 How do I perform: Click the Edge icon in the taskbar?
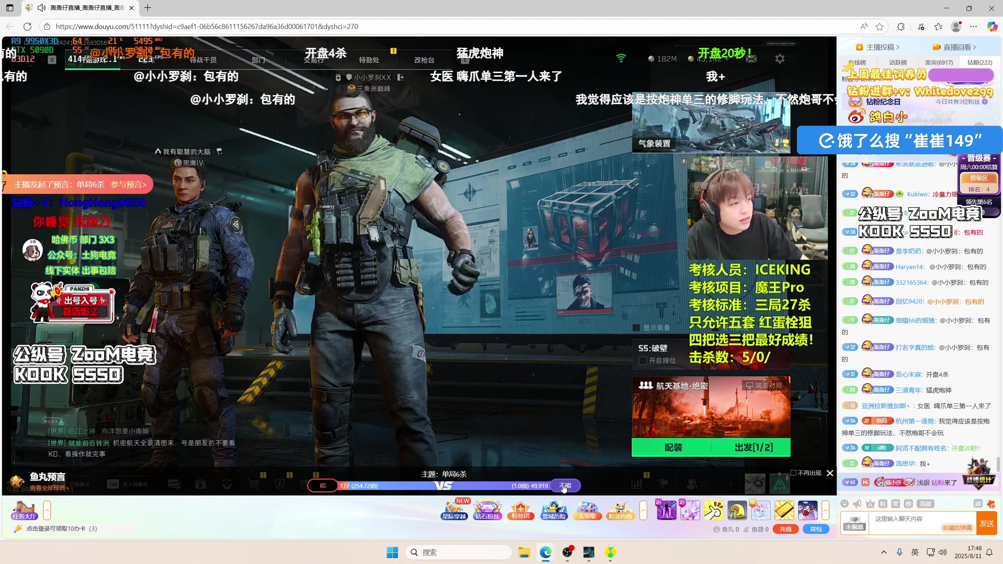(545, 552)
